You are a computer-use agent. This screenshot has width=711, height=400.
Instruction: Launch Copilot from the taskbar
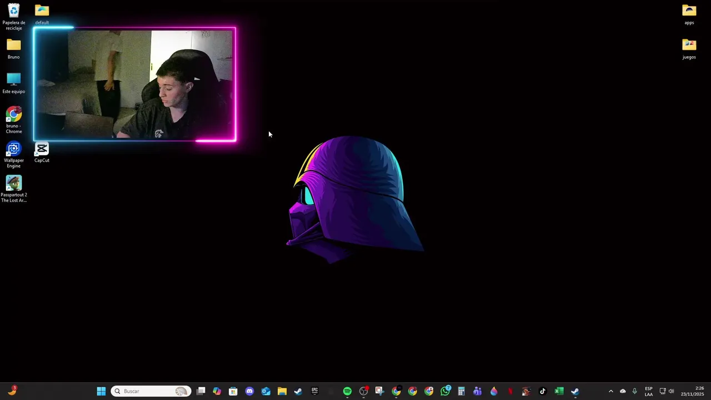coord(217,391)
